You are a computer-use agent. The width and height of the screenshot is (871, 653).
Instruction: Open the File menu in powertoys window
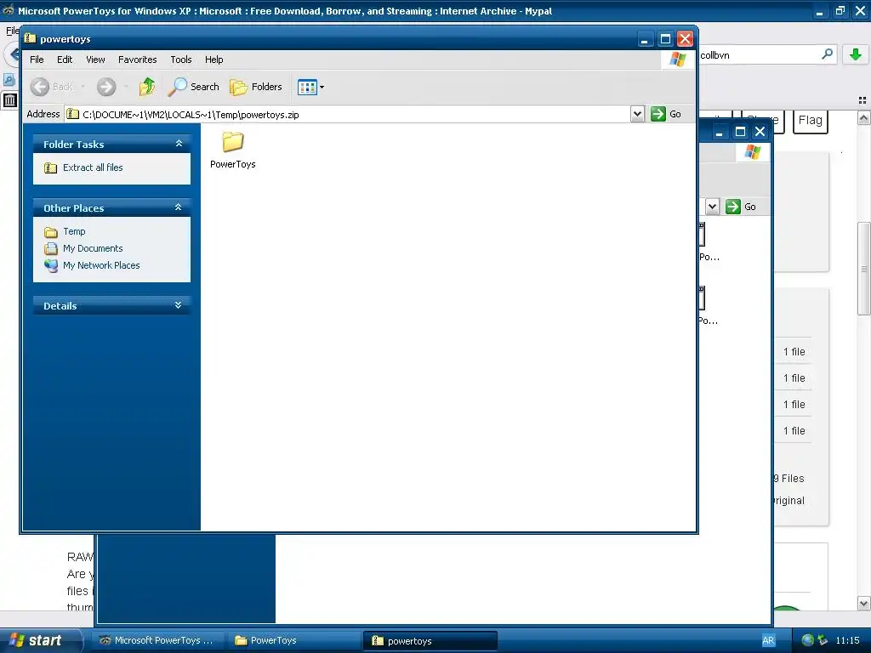pos(37,60)
